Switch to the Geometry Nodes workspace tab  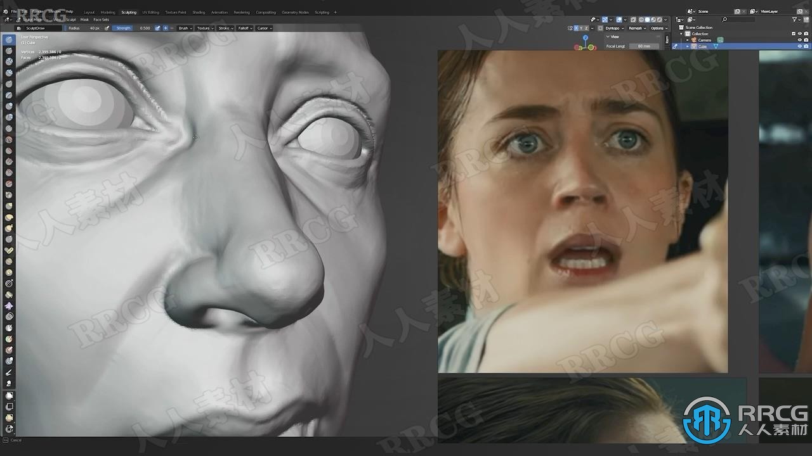click(295, 12)
